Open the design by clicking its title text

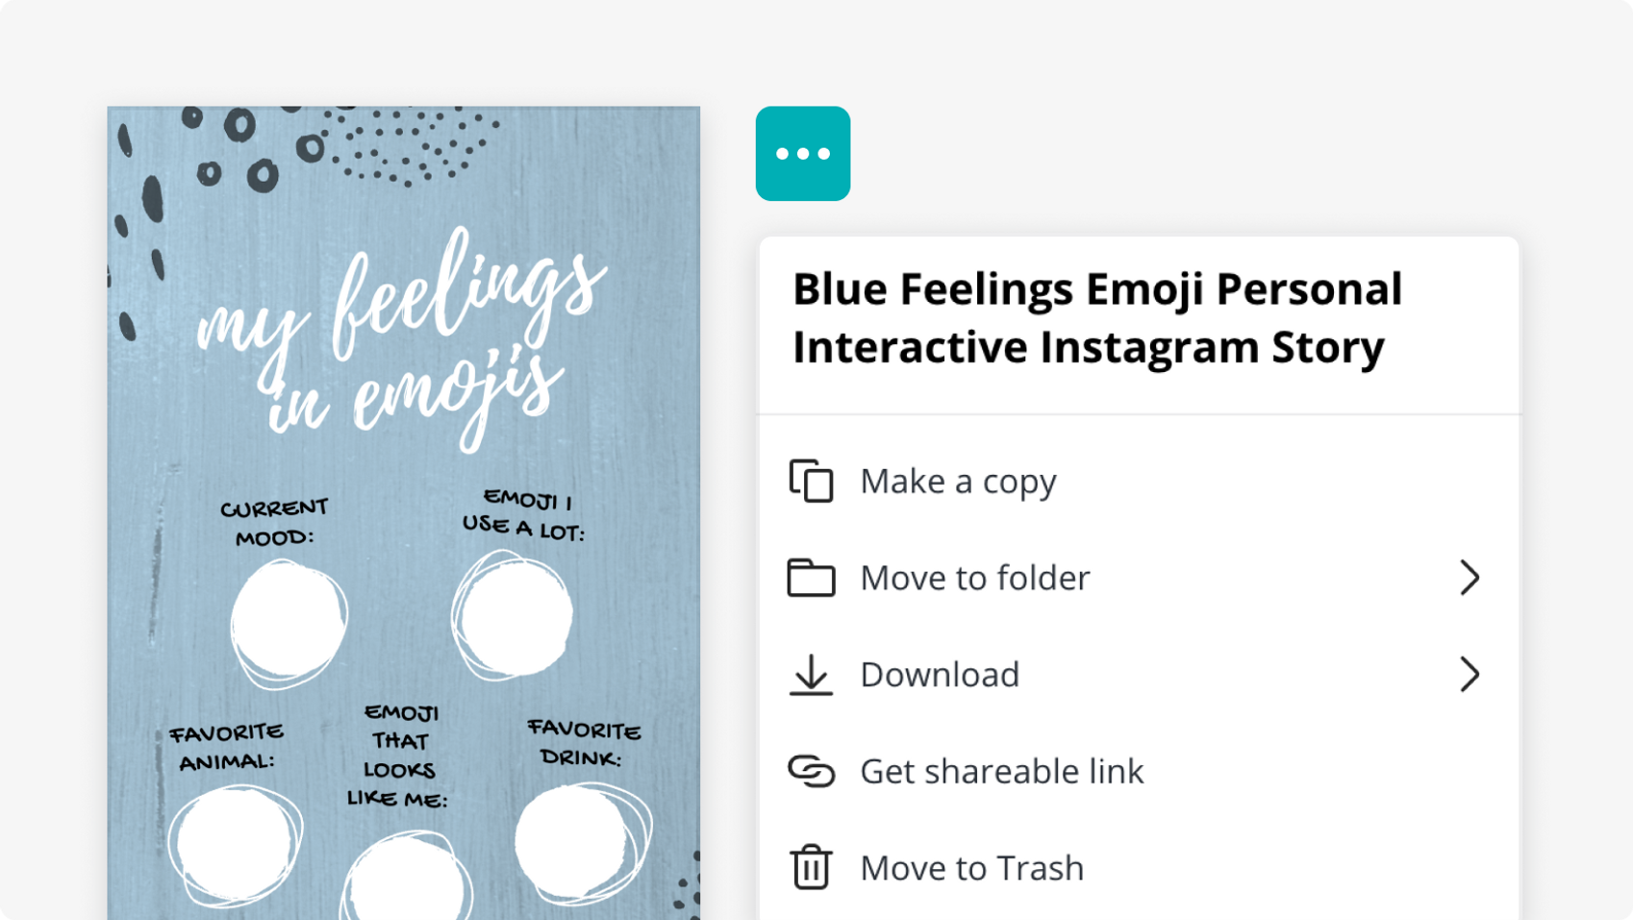1096,317
